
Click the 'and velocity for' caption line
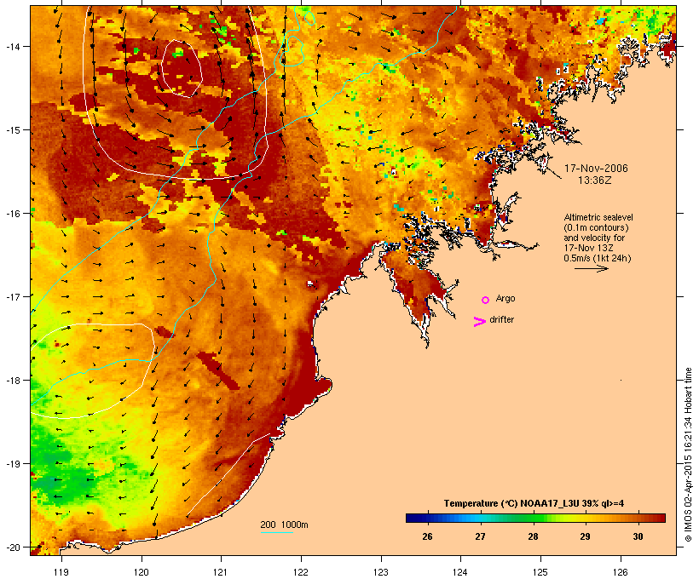pos(594,238)
